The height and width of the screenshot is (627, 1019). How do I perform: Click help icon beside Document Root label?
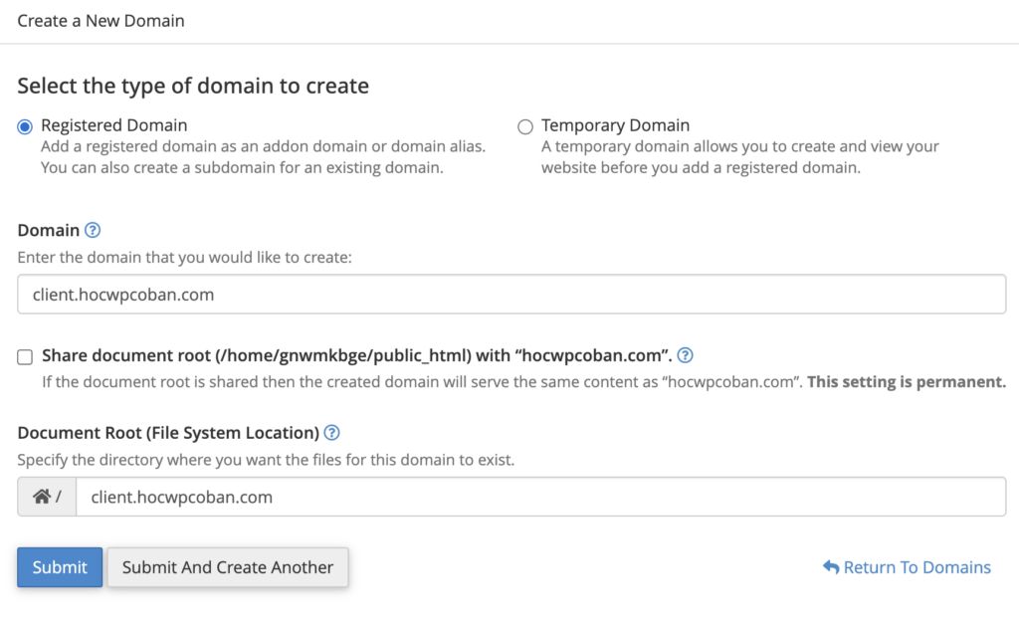click(332, 433)
